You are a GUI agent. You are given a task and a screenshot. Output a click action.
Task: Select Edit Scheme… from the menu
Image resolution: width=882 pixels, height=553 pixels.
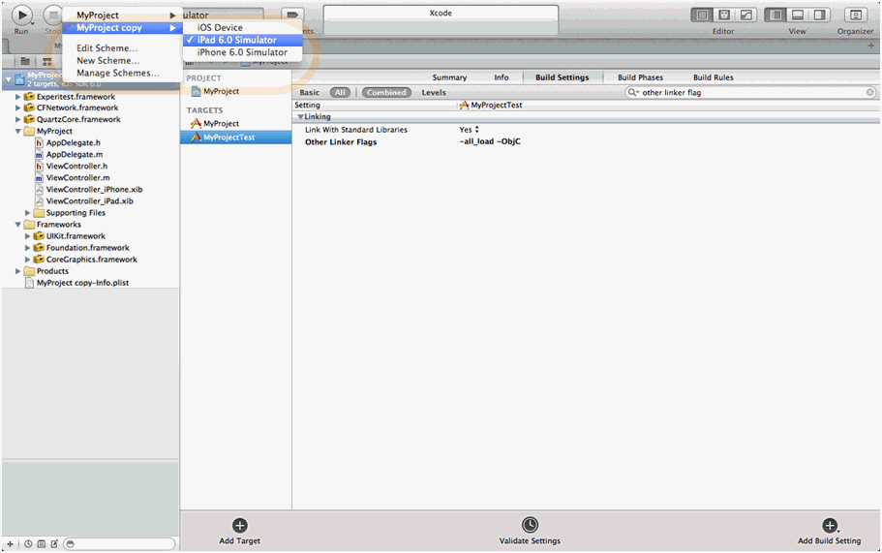[106, 48]
